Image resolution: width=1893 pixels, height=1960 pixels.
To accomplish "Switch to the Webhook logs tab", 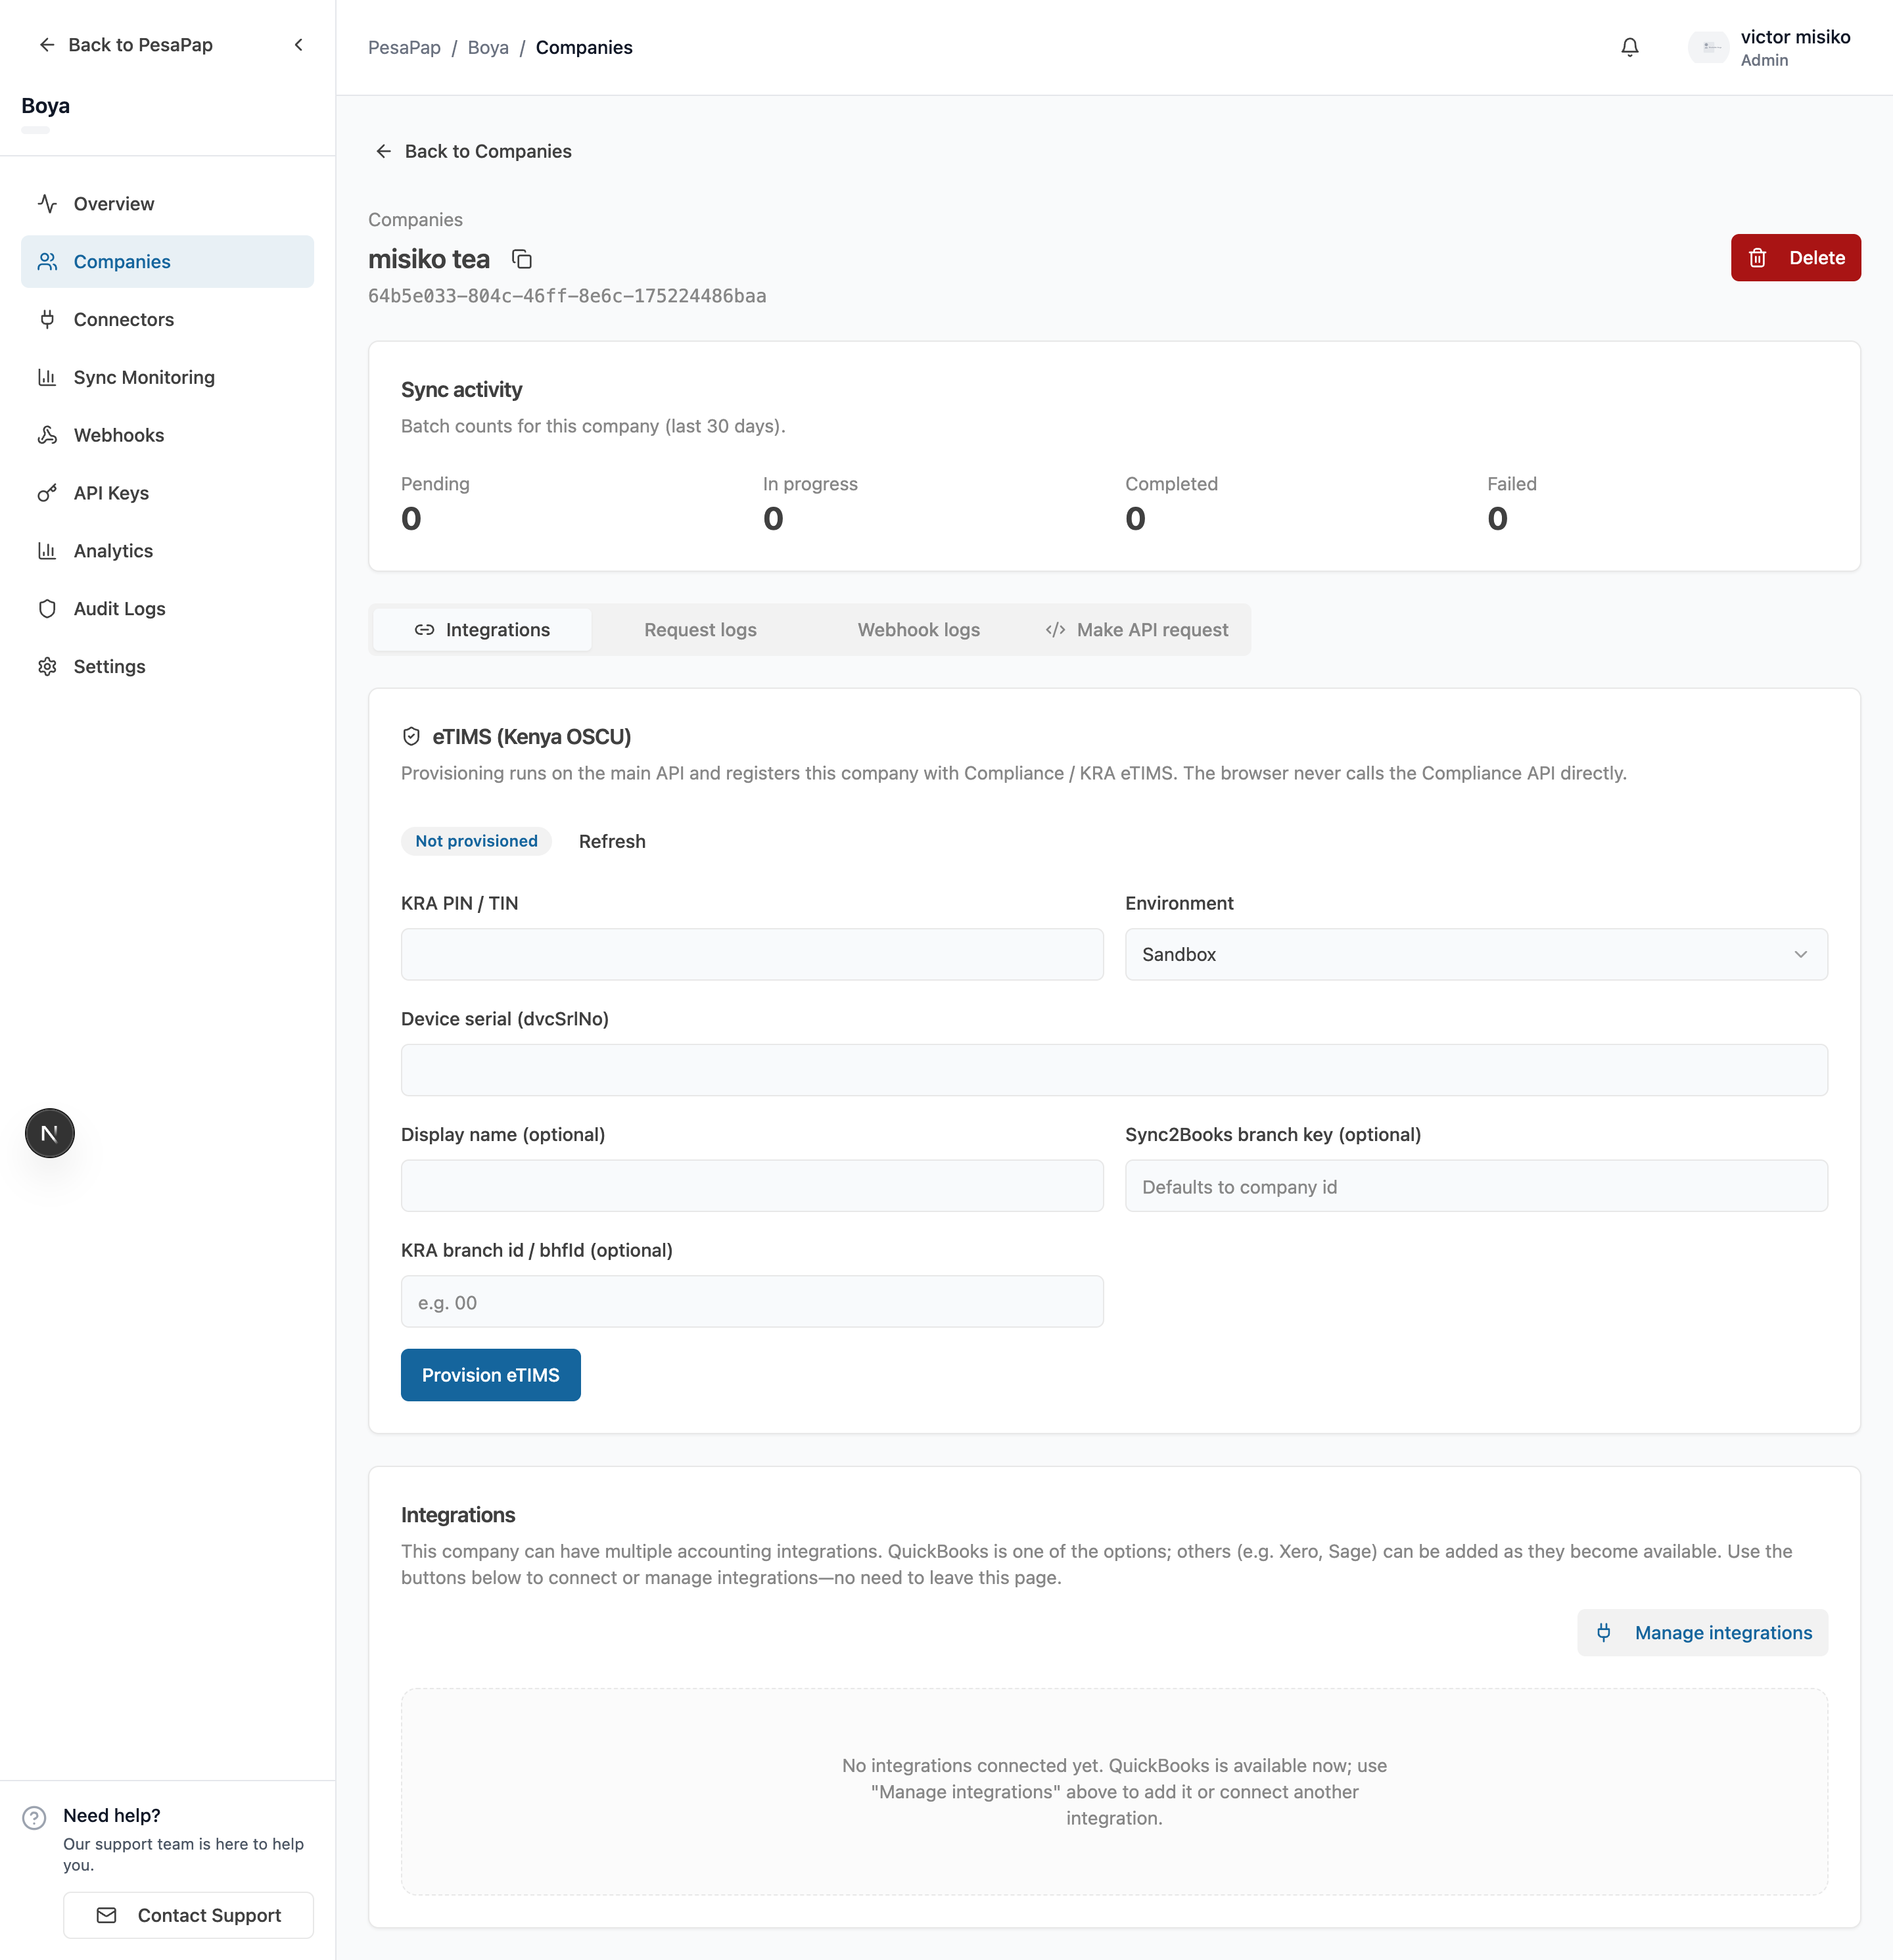I will [x=918, y=630].
